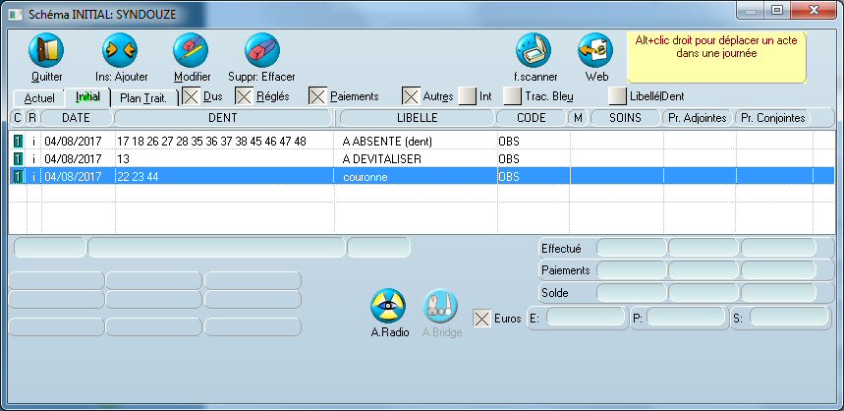Enable the Trac. Bleu checkbox
Viewport: 844px width, 411px height.
pos(513,97)
